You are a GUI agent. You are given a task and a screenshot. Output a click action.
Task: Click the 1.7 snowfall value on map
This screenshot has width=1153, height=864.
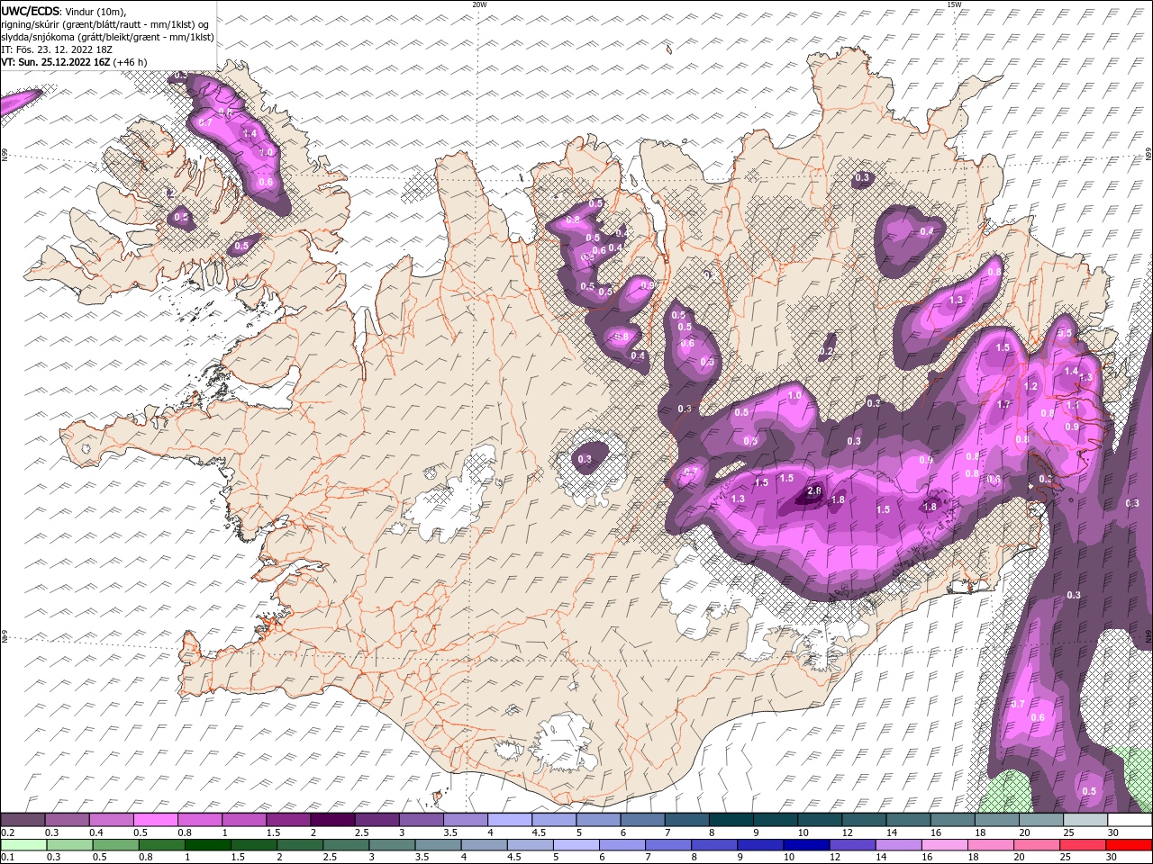(1004, 404)
